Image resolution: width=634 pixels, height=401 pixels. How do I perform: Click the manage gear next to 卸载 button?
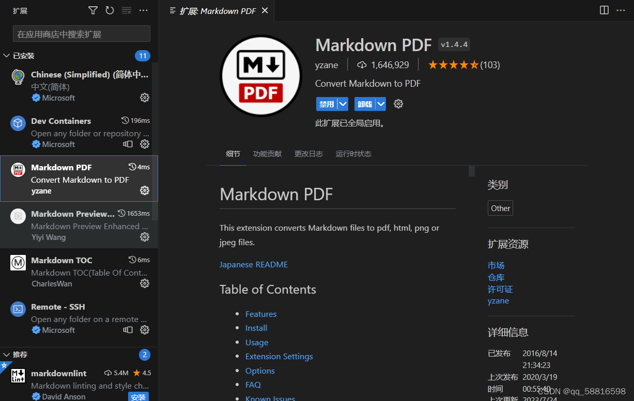pos(398,104)
